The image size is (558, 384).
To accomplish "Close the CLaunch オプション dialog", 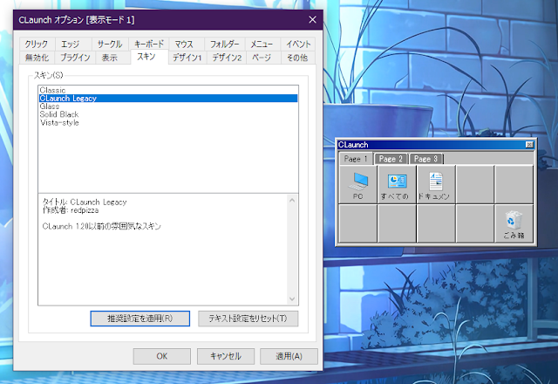I will tap(312, 19).
